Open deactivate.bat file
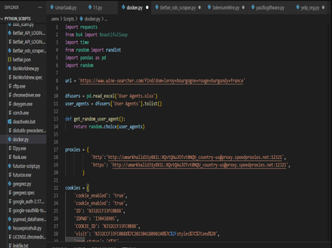 tap(24, 122)
